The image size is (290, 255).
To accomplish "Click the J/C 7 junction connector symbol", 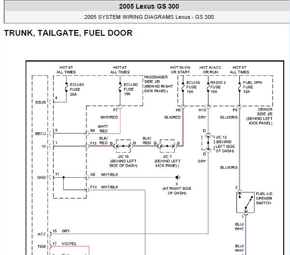I will [x=167, y=146].
